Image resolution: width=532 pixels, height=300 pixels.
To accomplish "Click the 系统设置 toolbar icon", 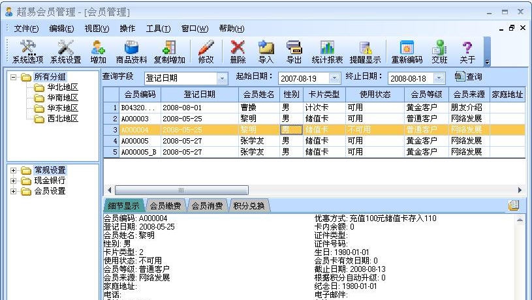I will point(65,52).
